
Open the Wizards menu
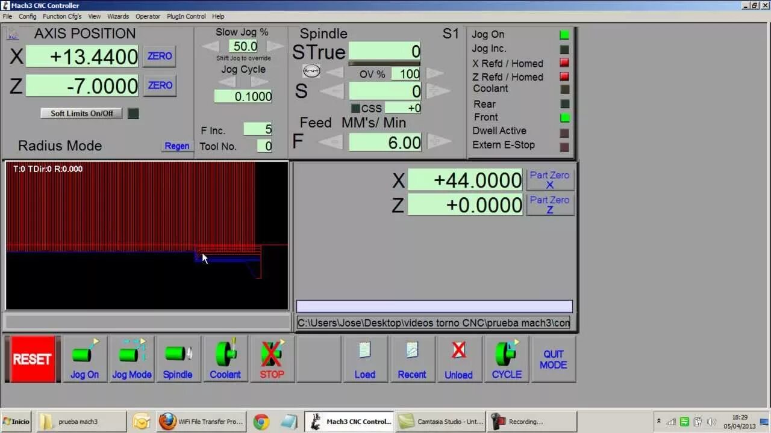[x=118, y=16]
